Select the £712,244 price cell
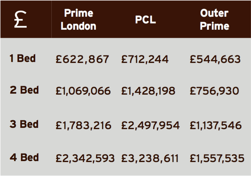Image resolution: width=251 pixels, height=176 pixels. (x=145, y=60)
